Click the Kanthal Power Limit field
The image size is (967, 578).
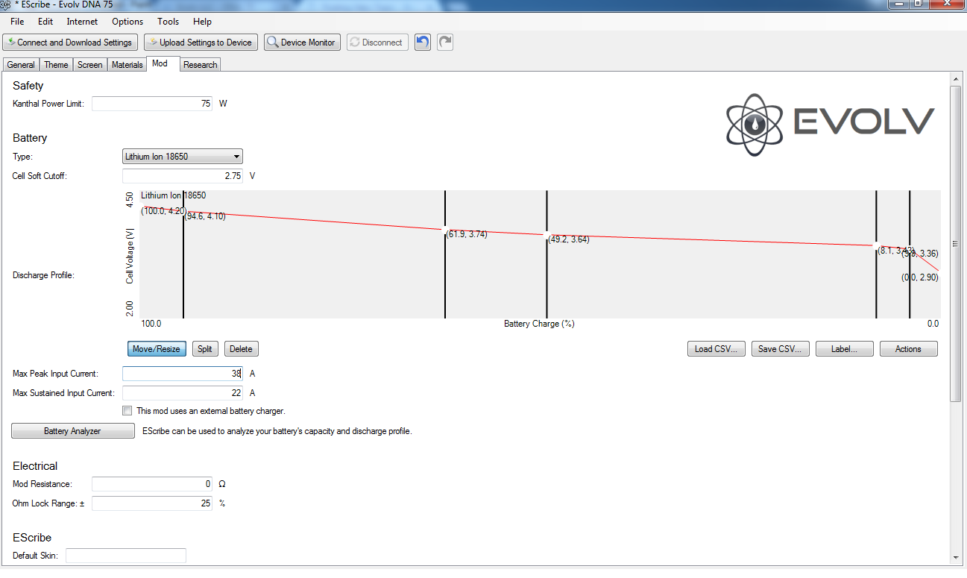[x=152, y=104]
